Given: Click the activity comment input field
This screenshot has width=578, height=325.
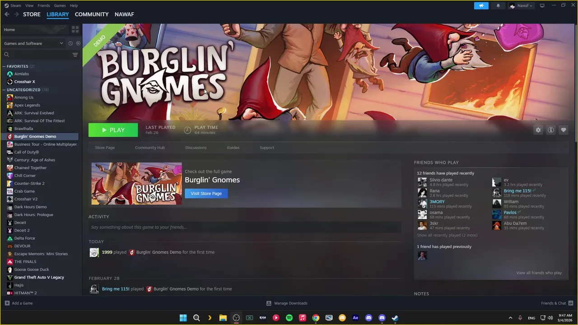Looking at the screenshot, I should 245,227.
